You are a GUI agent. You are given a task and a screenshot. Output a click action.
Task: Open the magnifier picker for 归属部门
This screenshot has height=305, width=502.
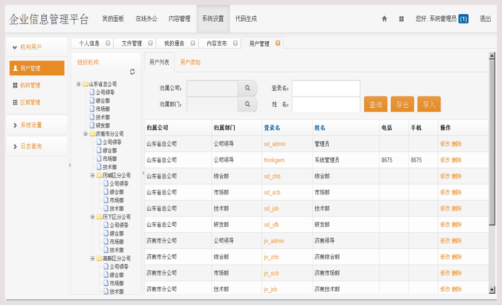[x=248, y=104]
